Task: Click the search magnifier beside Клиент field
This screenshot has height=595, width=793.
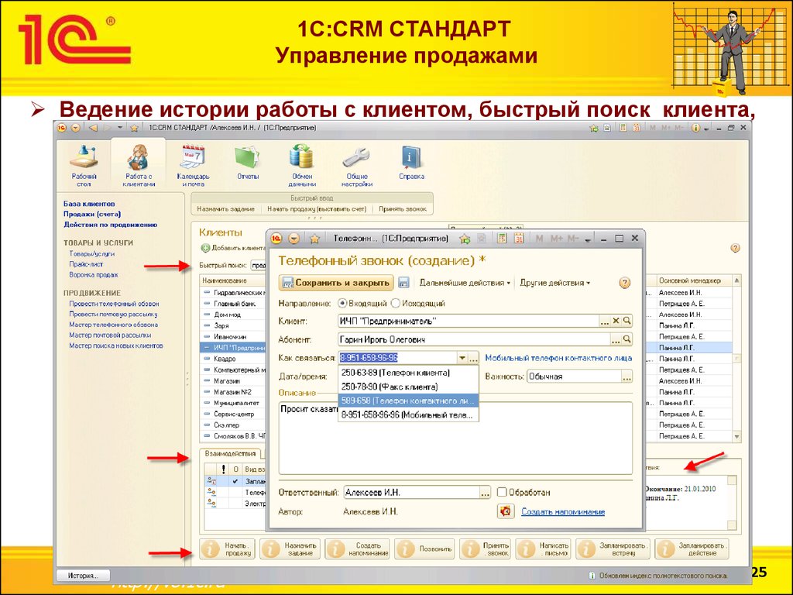Action: (627, 321)
